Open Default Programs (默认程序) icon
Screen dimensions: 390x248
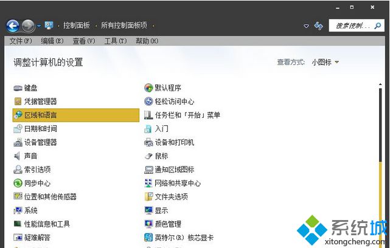[148, 88]
